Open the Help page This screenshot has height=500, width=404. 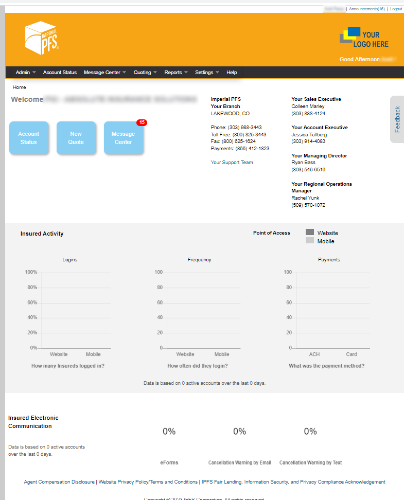pyautogui.click(x=232, y=73)
